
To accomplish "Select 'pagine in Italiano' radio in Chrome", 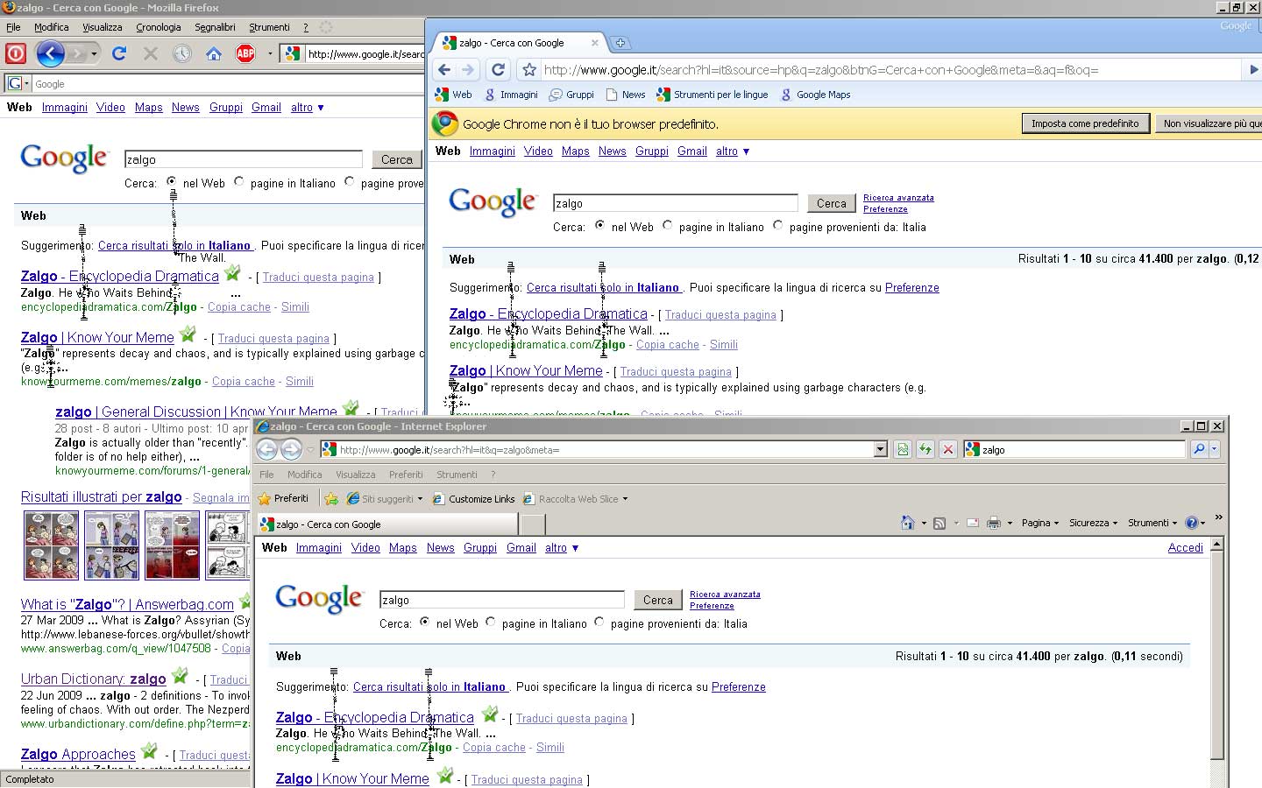I will click(x=667, y=225).
